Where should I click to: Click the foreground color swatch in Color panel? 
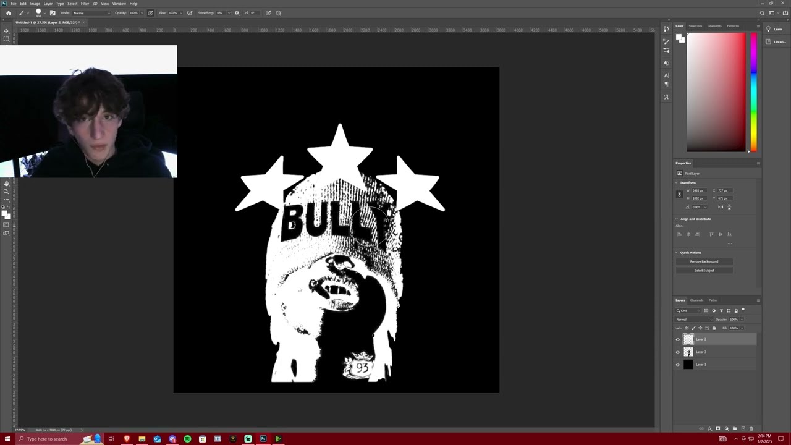point(679,37)
